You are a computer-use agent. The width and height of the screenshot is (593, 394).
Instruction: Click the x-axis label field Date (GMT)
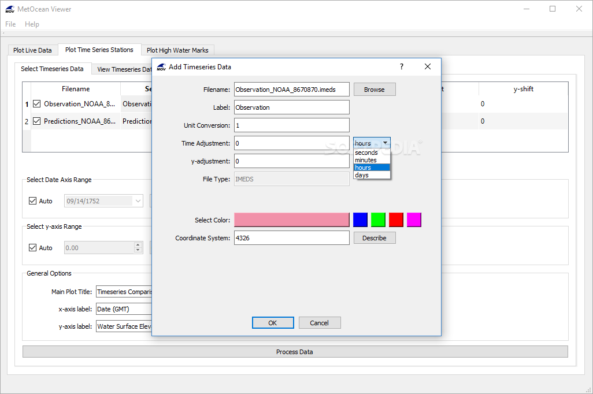[x=124, y=309]
